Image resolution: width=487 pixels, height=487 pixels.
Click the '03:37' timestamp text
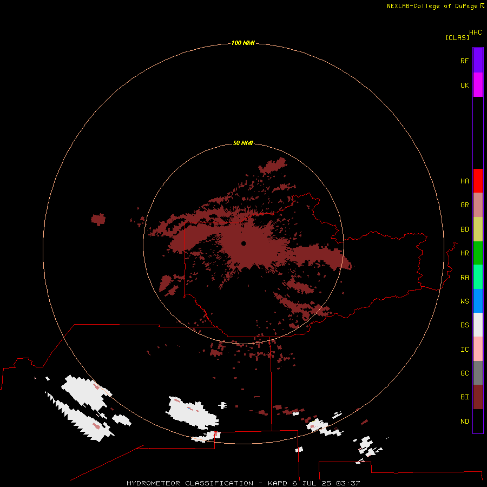[x=348, y=483]
